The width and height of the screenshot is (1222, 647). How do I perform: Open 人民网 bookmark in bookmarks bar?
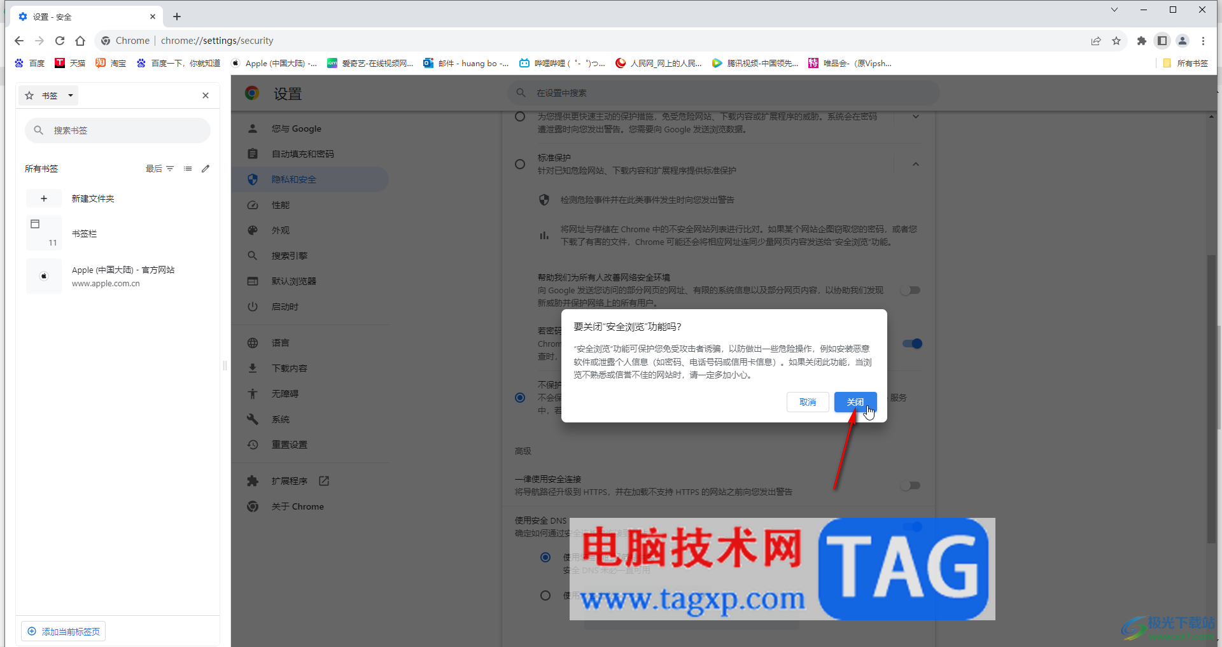(659, 63)
